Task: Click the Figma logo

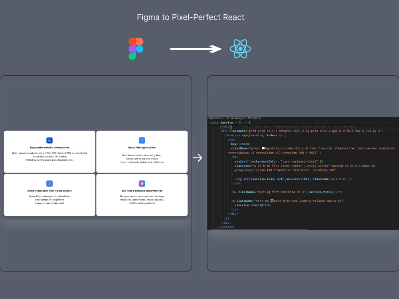Action: (x=136, y=49)
